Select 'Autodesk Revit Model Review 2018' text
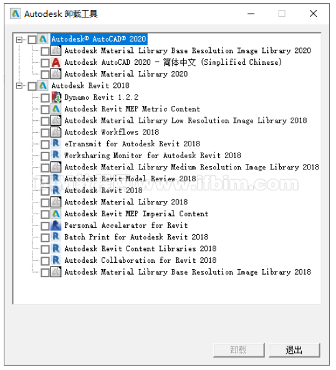The height and width of the screenshot is (370, 336). [130, 179]
